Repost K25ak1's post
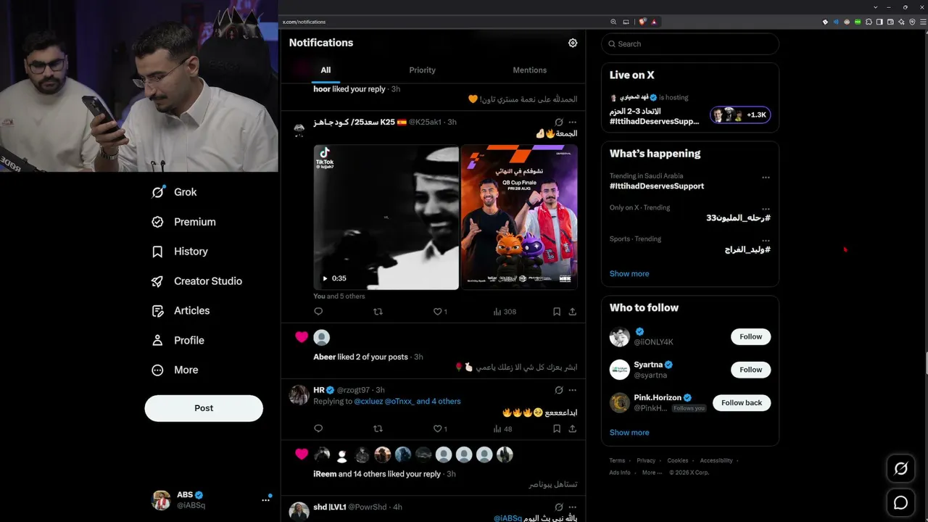Viewport: 928px width, 522px height. pos(378,312)
